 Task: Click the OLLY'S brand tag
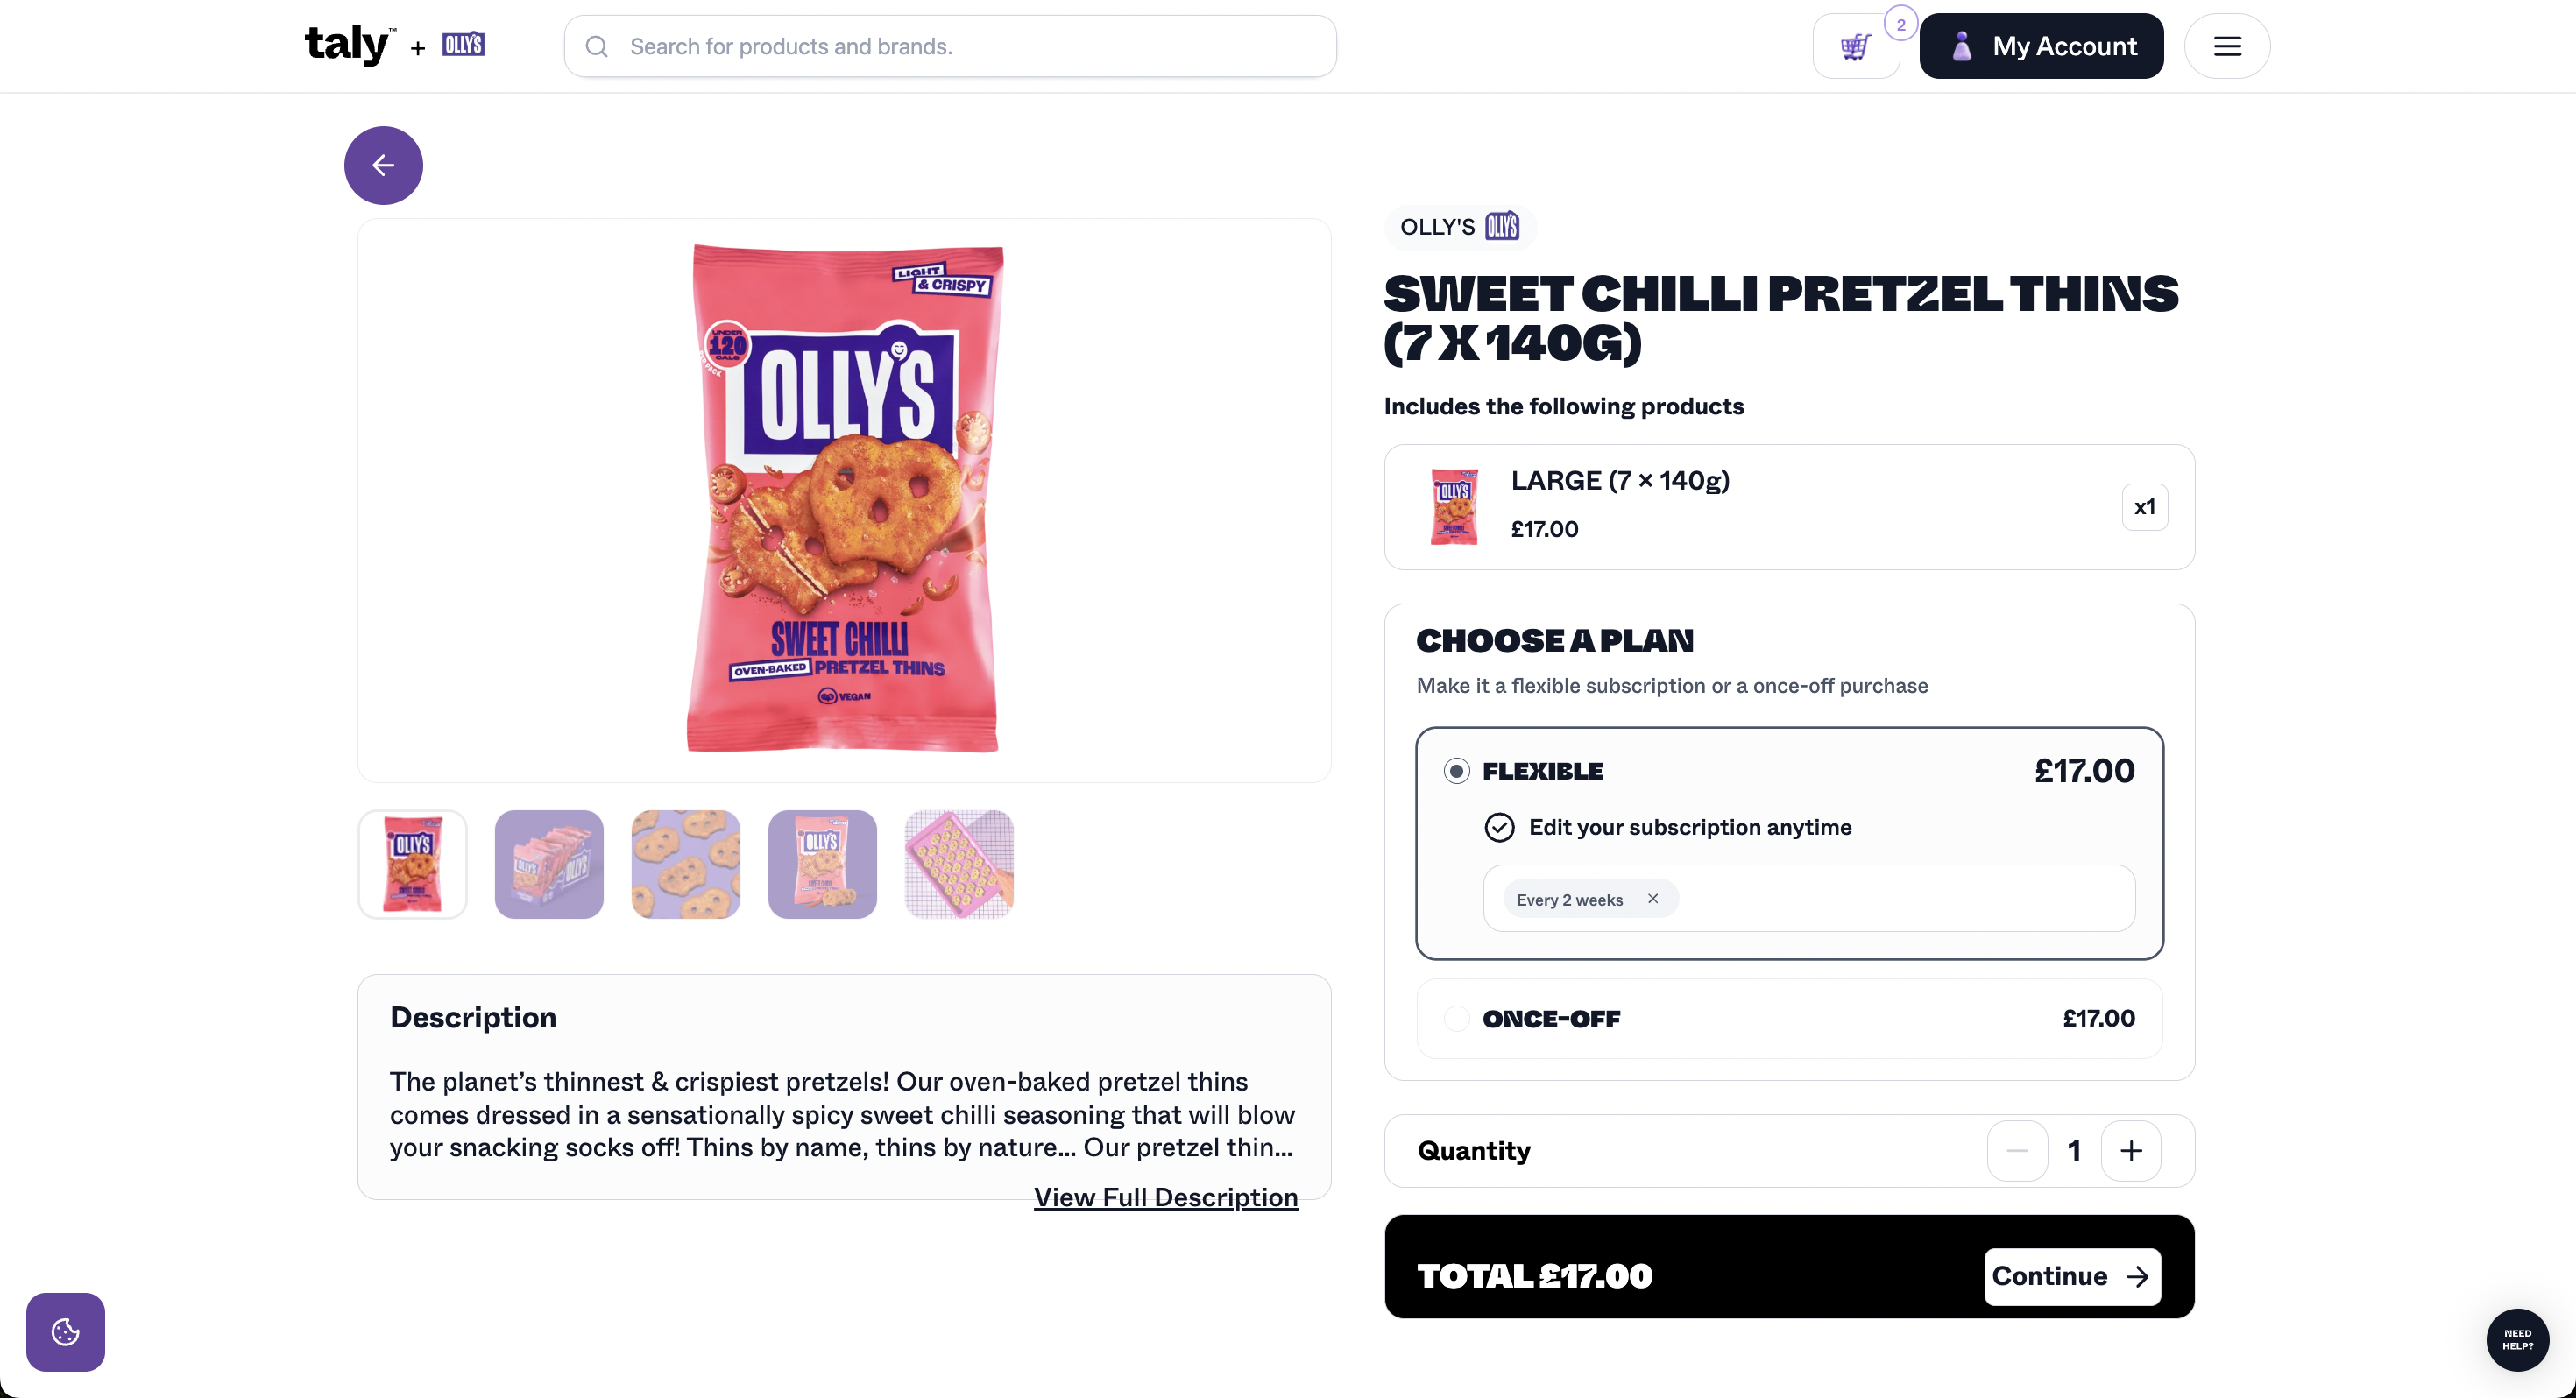pyautogui.click(x=1459, y=227)
